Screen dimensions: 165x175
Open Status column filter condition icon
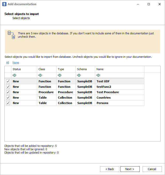point(14,75)
